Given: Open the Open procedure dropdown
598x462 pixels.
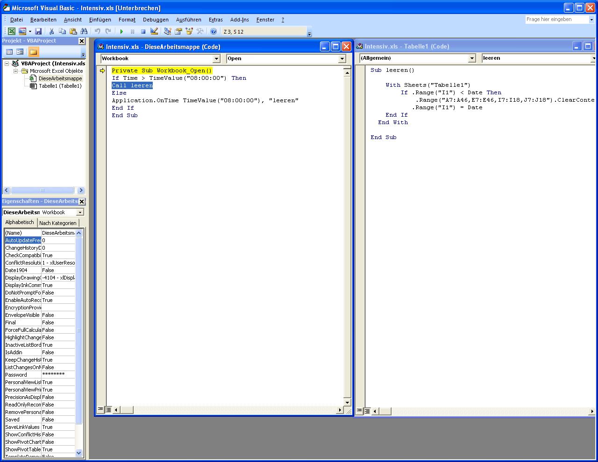Looking at the screenshot, I should coord(342,59).
